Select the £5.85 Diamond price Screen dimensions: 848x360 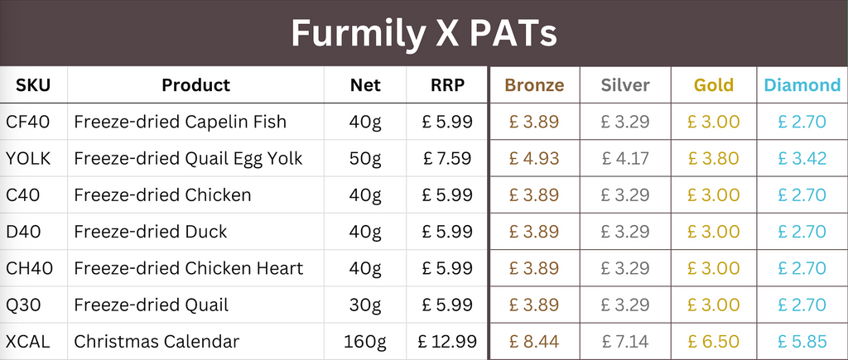pos(802,341)
